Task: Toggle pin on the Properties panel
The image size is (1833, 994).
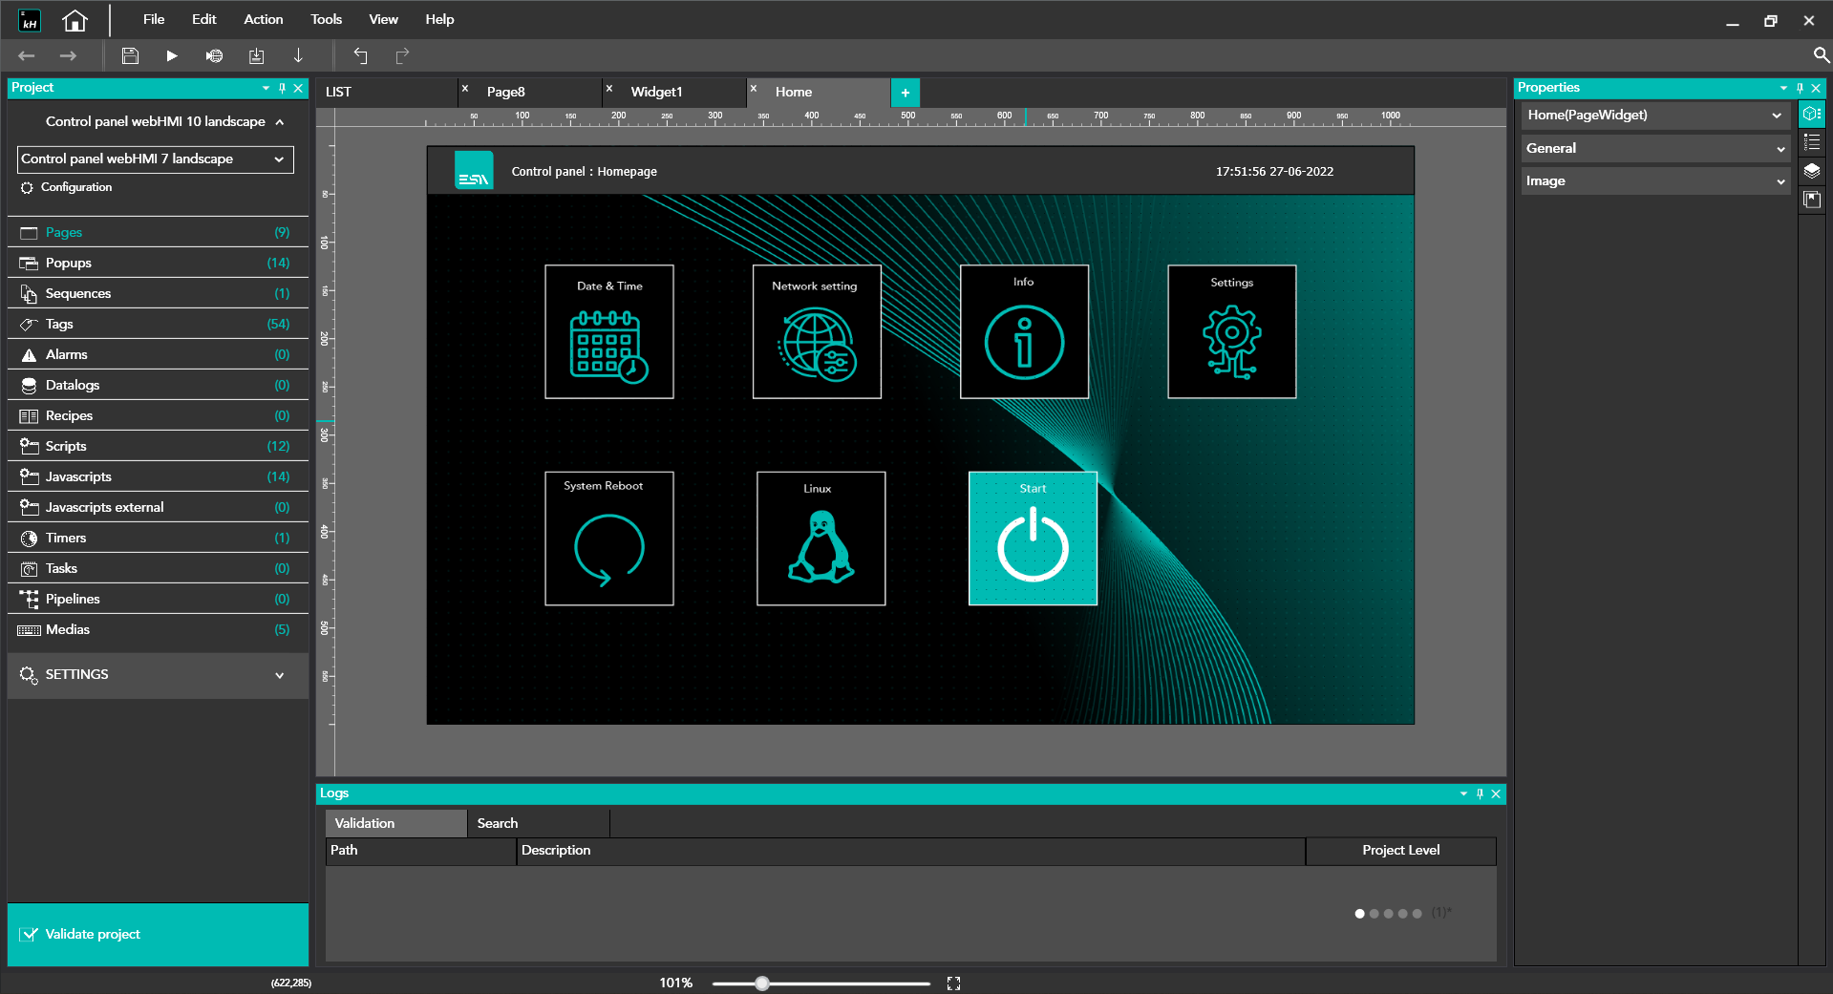Action: point(1800,88)
